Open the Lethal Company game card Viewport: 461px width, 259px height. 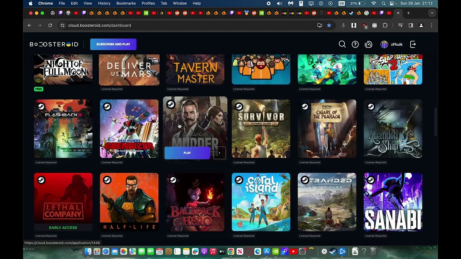(x=63, y=202)
